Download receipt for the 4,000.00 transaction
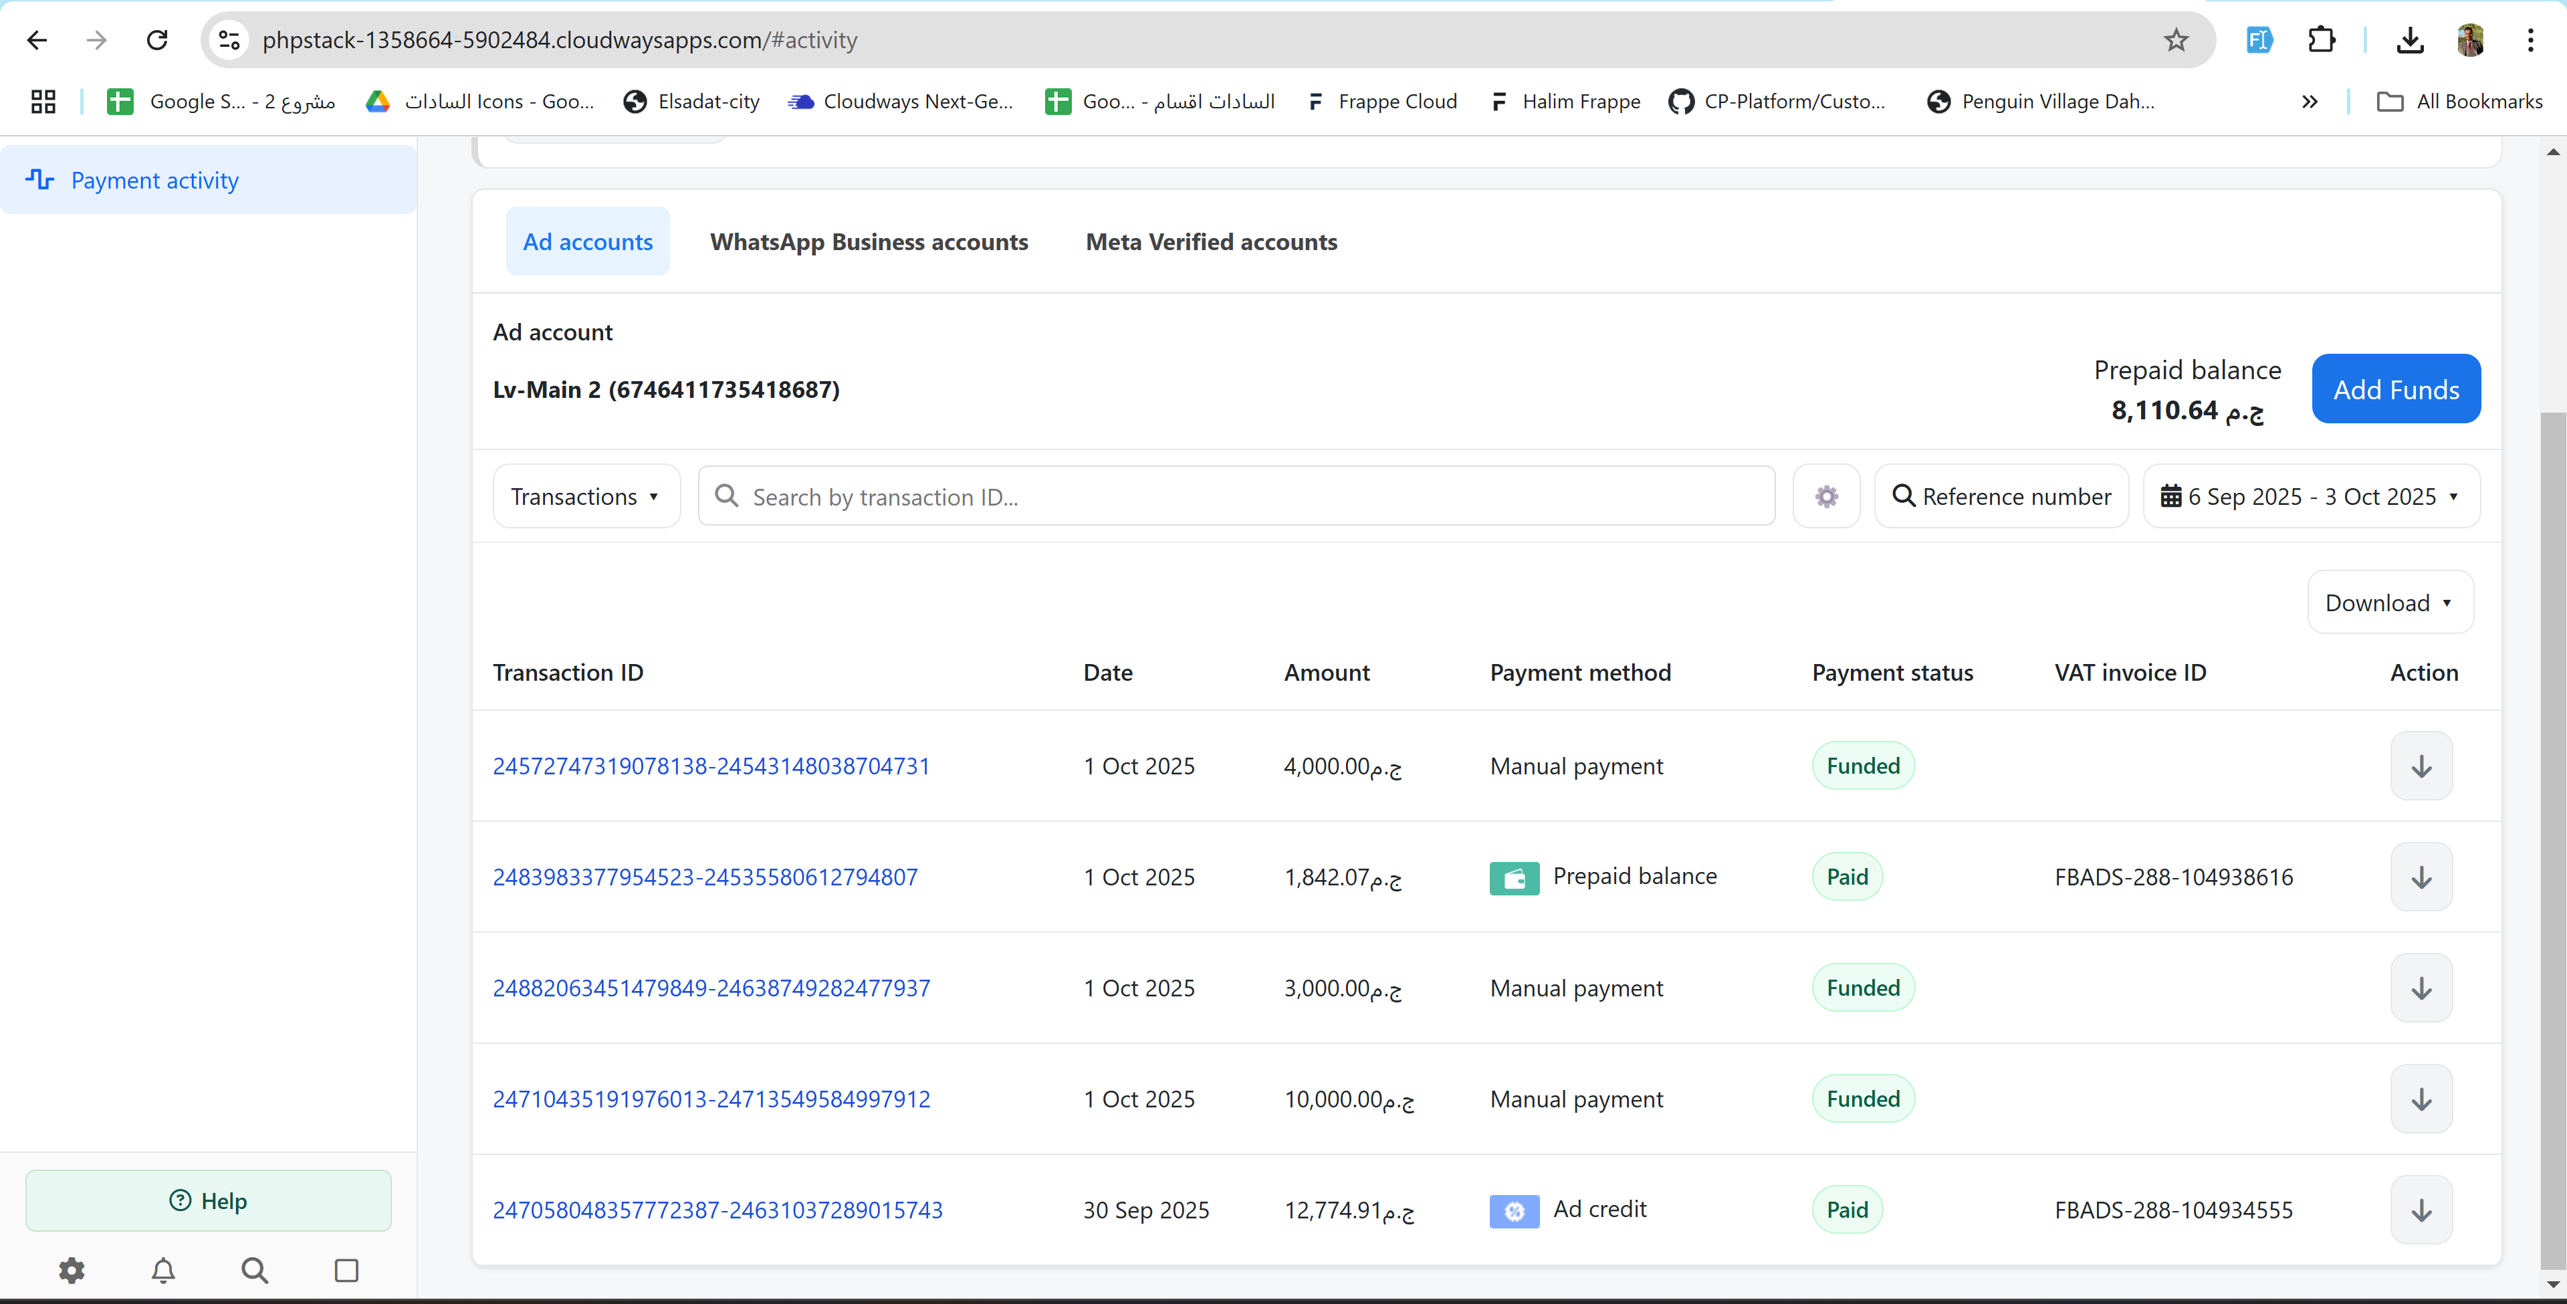This screenshot has width=2567, height=1304. (x=2421, y=766)
